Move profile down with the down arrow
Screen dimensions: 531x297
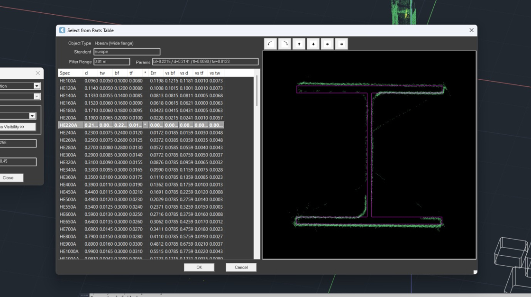click(x=313, y=44)
